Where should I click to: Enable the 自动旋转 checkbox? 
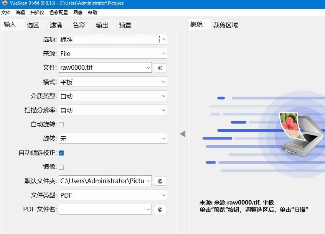coord(61,124)
